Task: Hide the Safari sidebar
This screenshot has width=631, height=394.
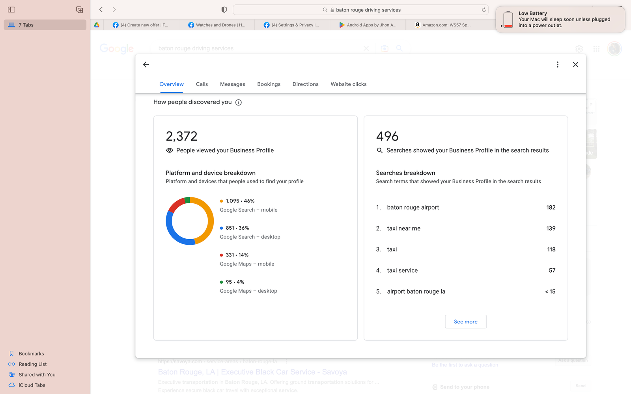Action: click(11, 9)
